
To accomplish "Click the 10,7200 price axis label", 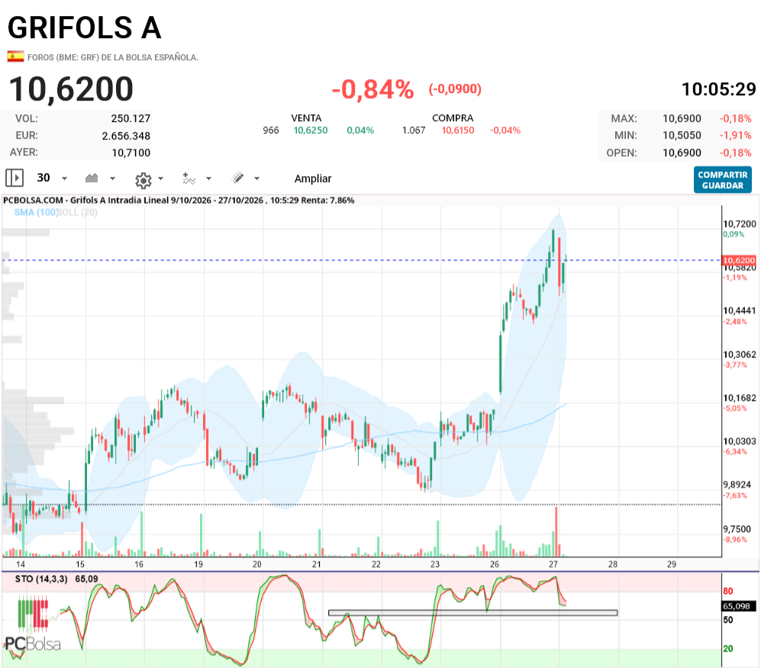I will (739, 224).
